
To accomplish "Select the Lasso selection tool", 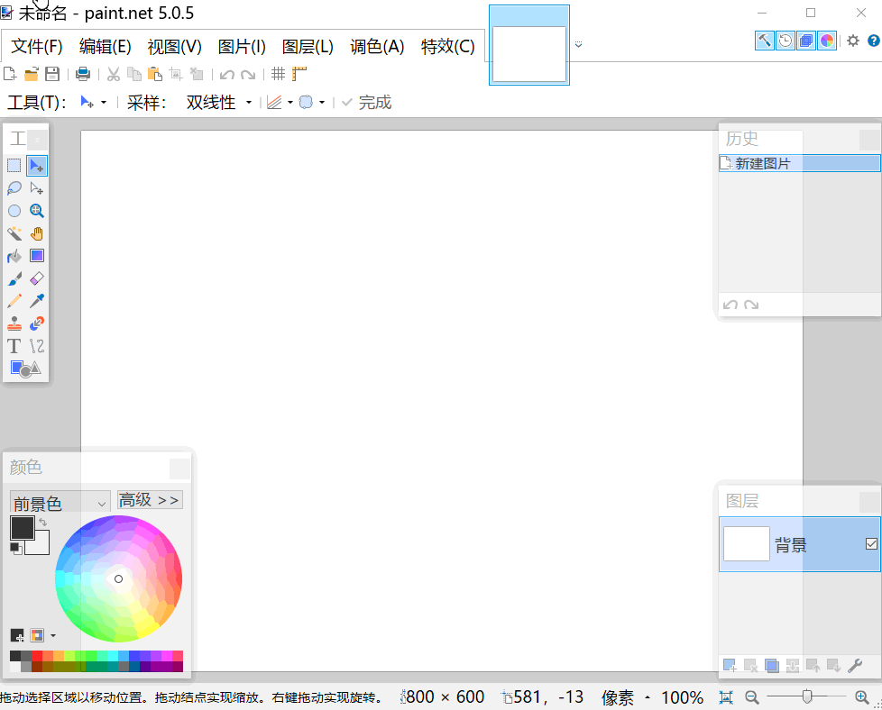I will [14, 187].
